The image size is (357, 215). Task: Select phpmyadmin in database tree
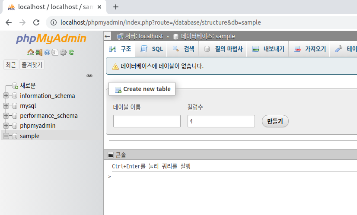click(x=38, y=126)
